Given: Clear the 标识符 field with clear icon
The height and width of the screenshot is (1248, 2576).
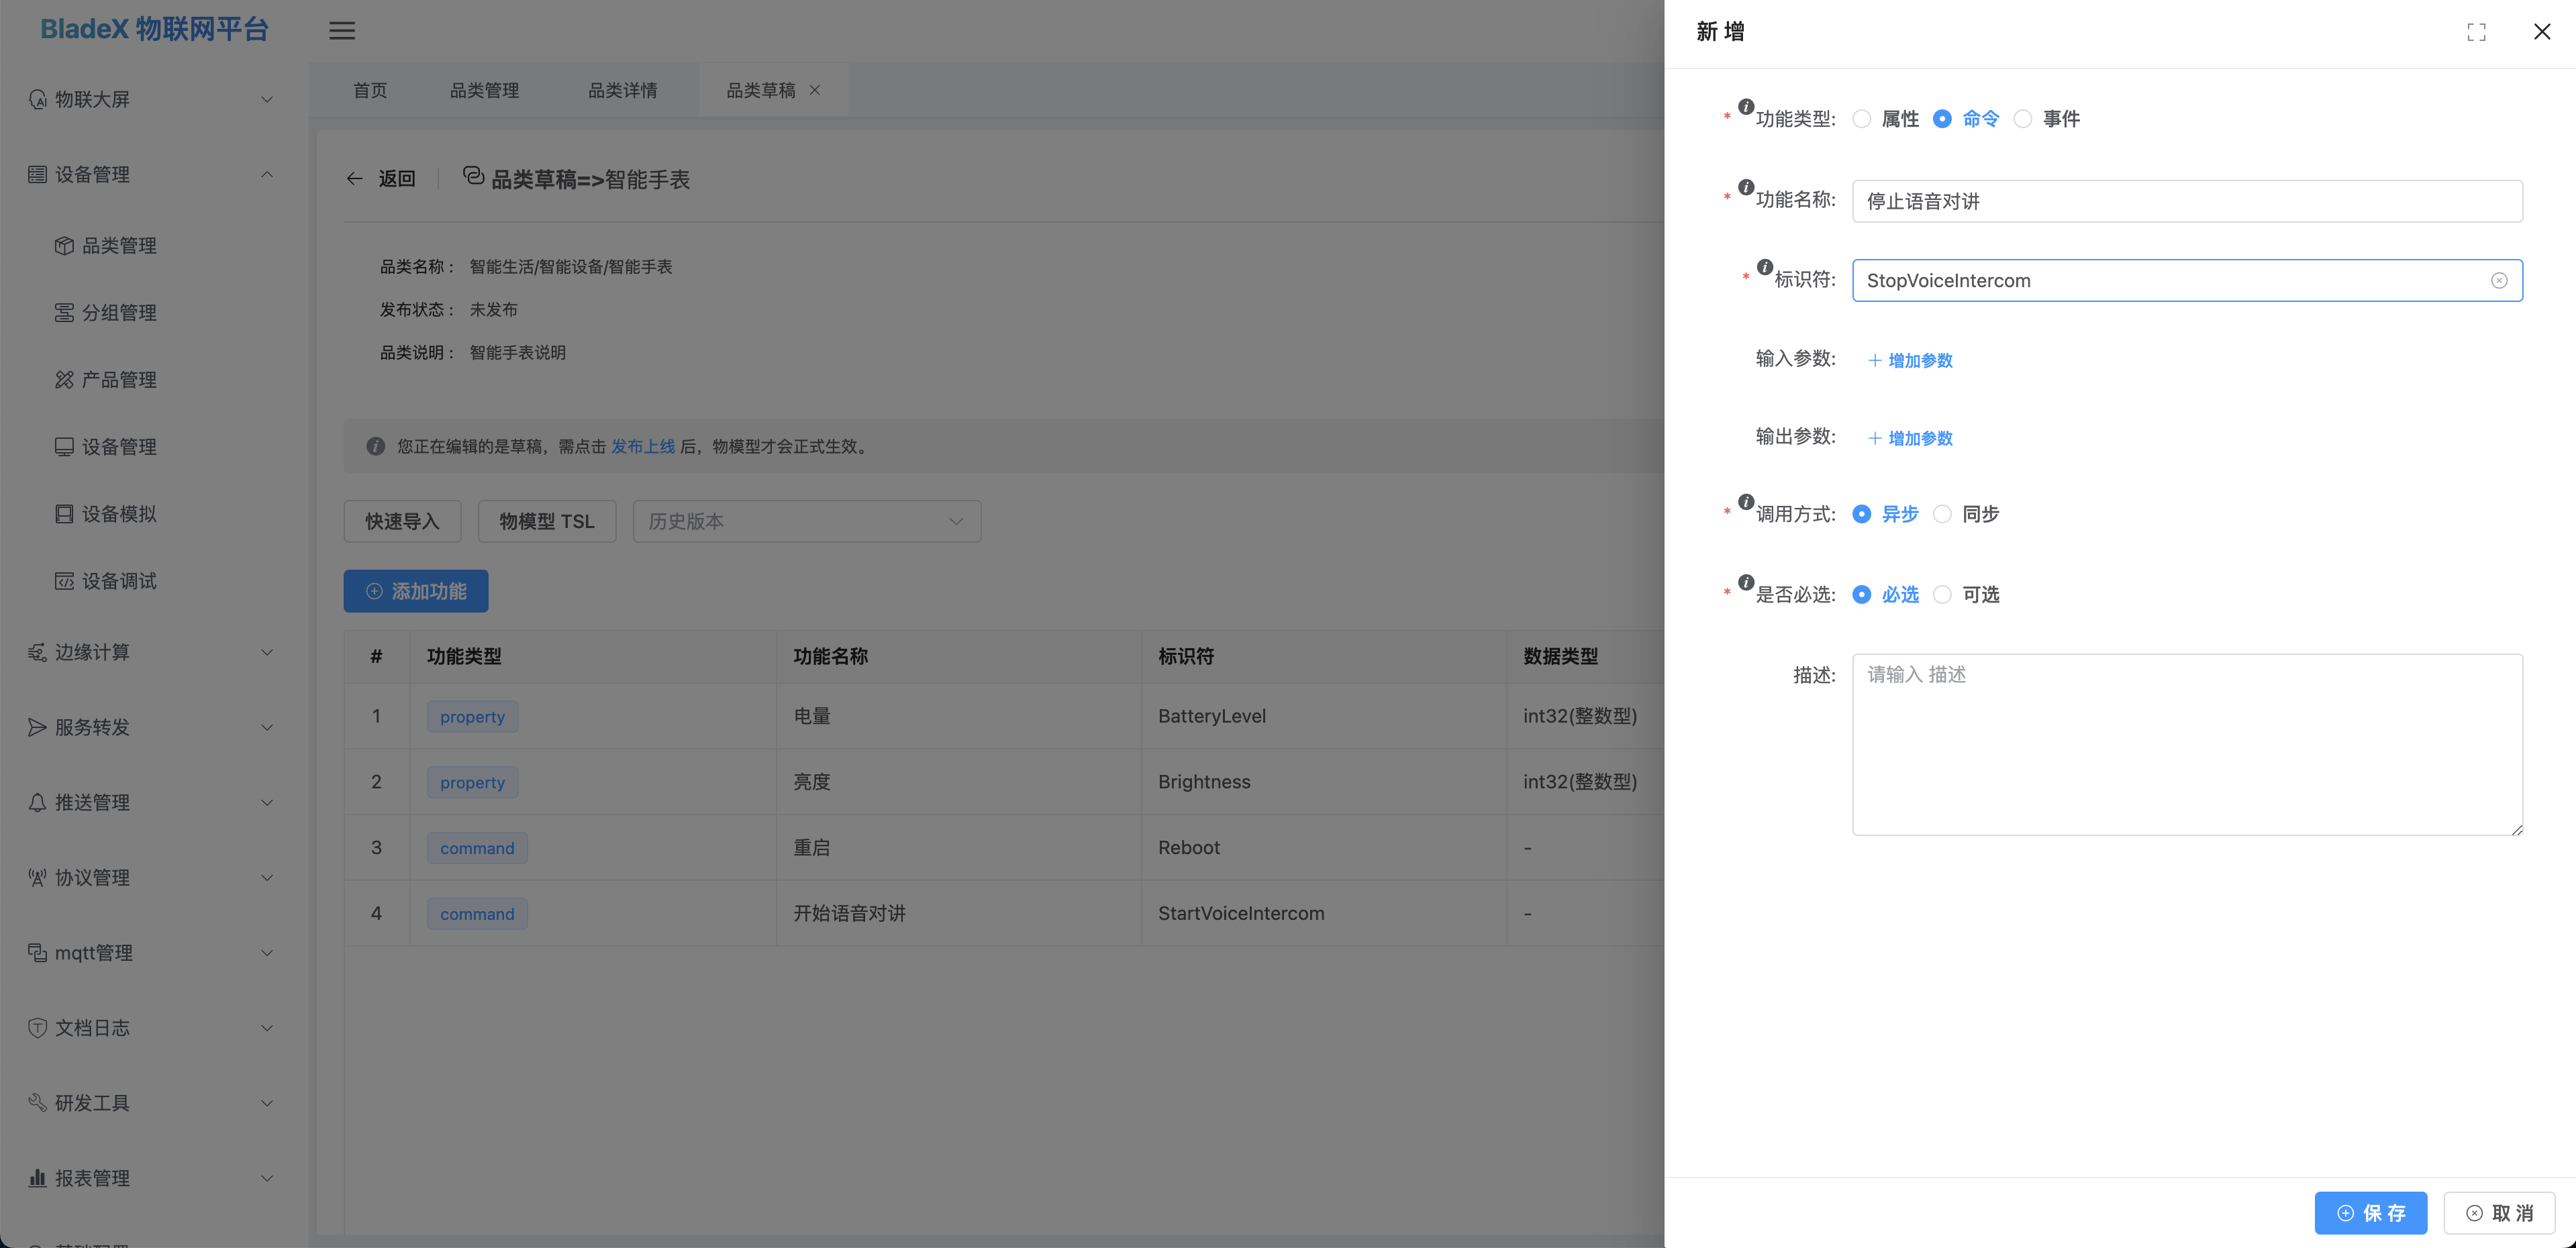Looking at the screenshot, I should 2499,281.
